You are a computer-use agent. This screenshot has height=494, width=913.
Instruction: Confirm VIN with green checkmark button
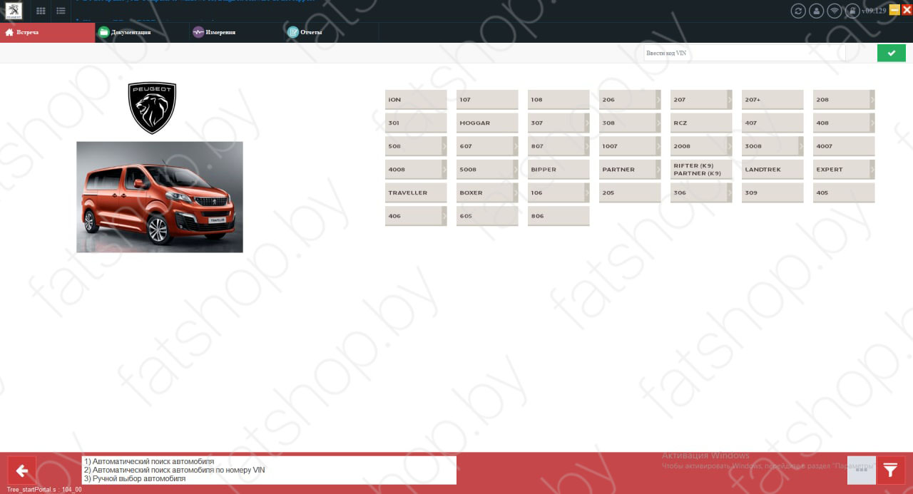892,53
